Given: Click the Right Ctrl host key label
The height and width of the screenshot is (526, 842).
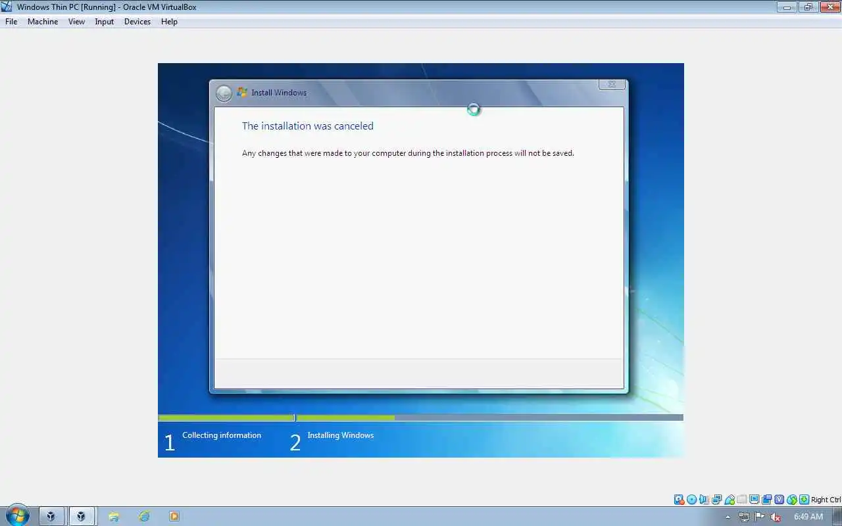Looking at the screenshot, I should pyautogui.click(x=826, y=500).
